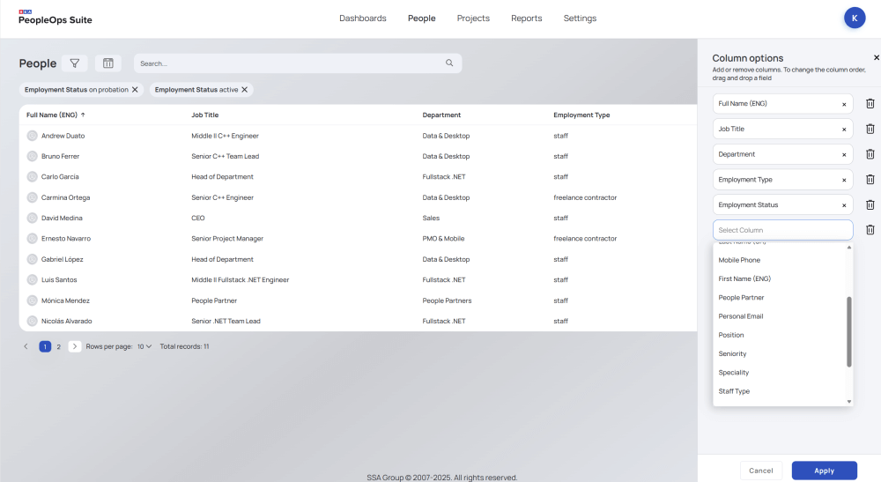Select 'People Partner' option in dropdown
Viewport: 881px width, 482px height.
click(x=741, y=298)
